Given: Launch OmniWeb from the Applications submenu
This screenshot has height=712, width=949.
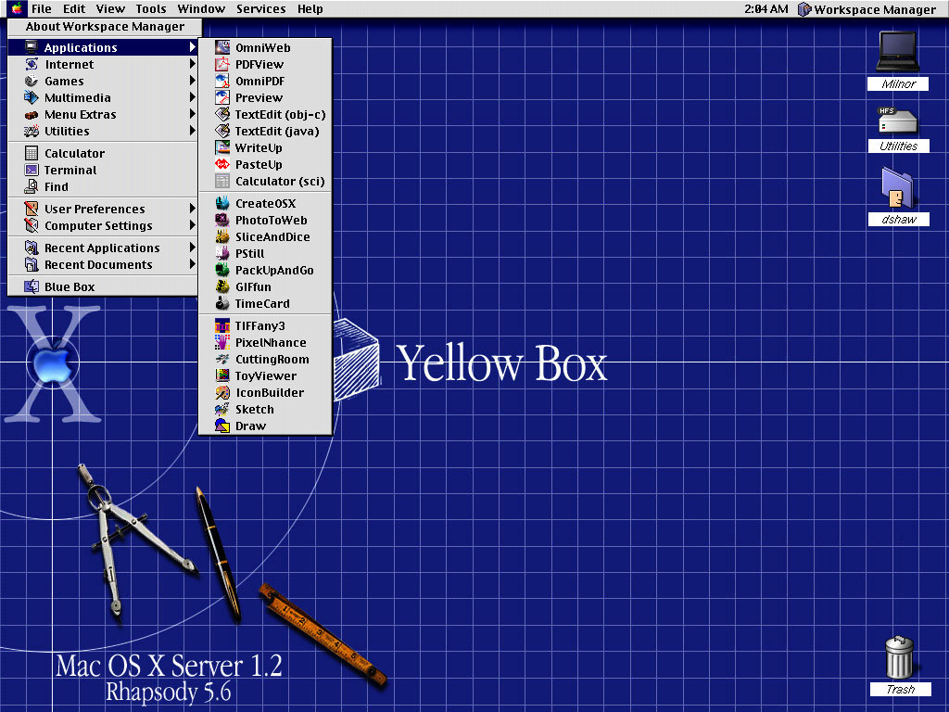Looking at the screenshot, I should [x=262, y=47].
